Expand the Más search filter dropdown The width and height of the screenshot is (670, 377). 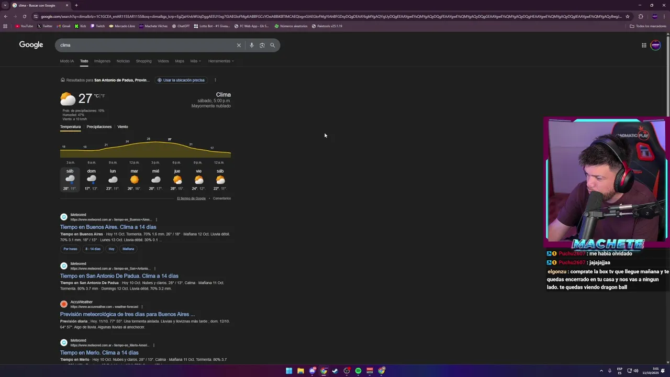coord(195,61)
